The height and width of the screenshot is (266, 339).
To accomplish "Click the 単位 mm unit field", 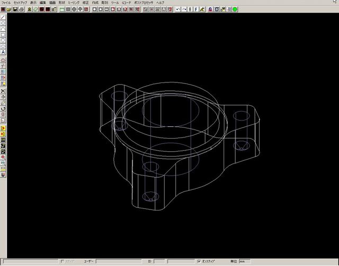I will pos(244,261).
